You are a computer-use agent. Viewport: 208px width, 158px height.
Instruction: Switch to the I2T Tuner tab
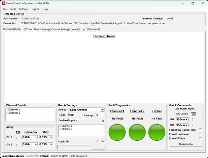[27, 29]
